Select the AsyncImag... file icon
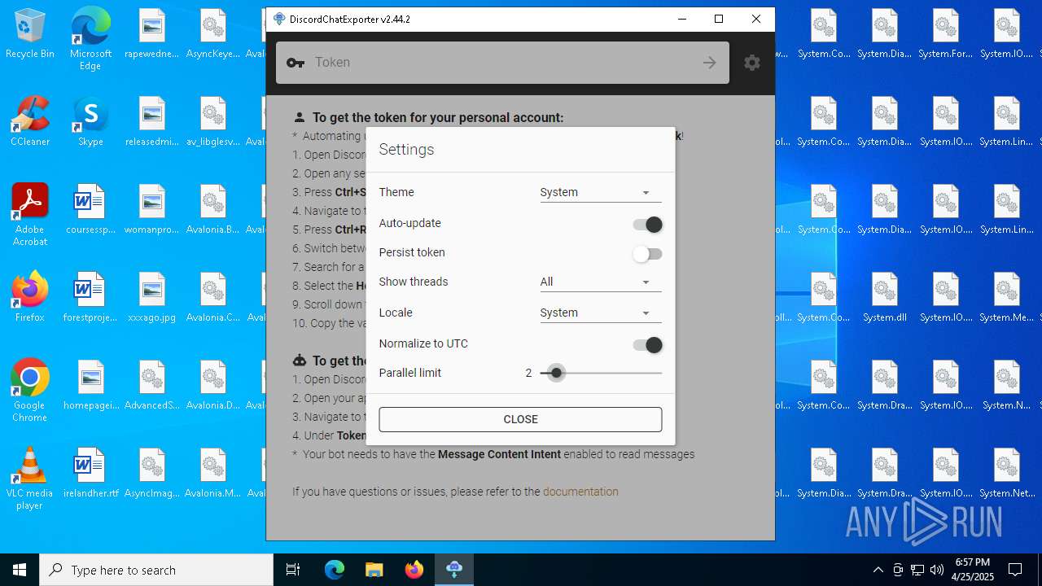Screen dimensions: 1042x586 coord(151,473)
